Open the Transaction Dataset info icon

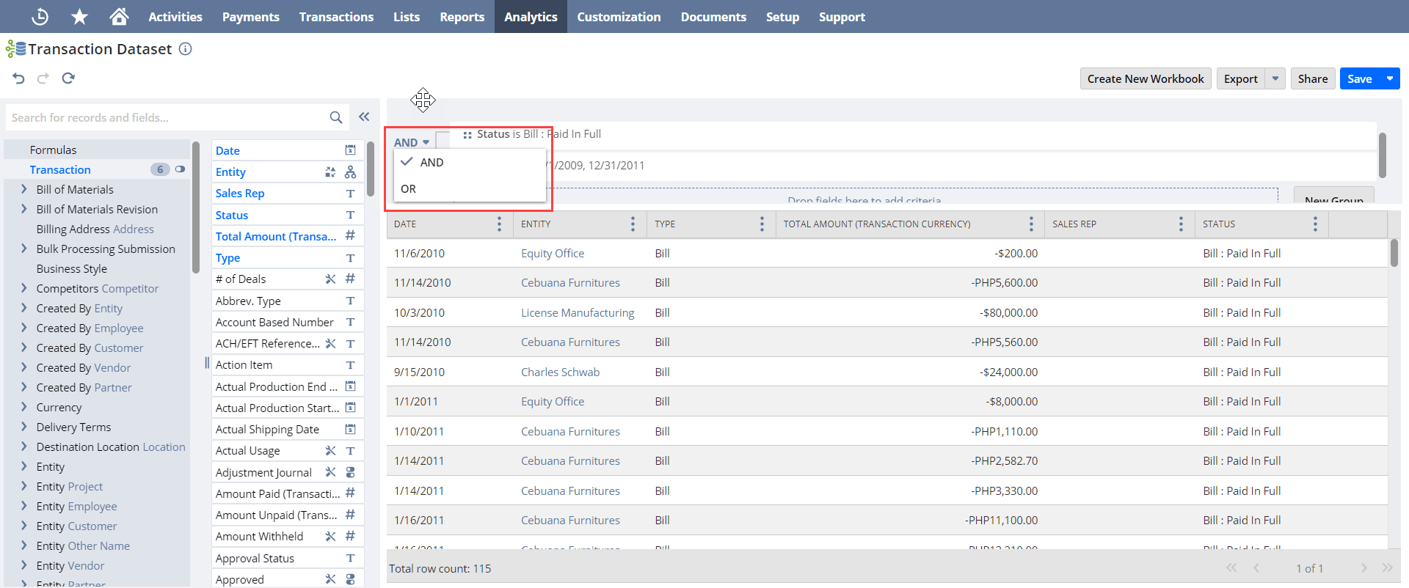(186, 49)
